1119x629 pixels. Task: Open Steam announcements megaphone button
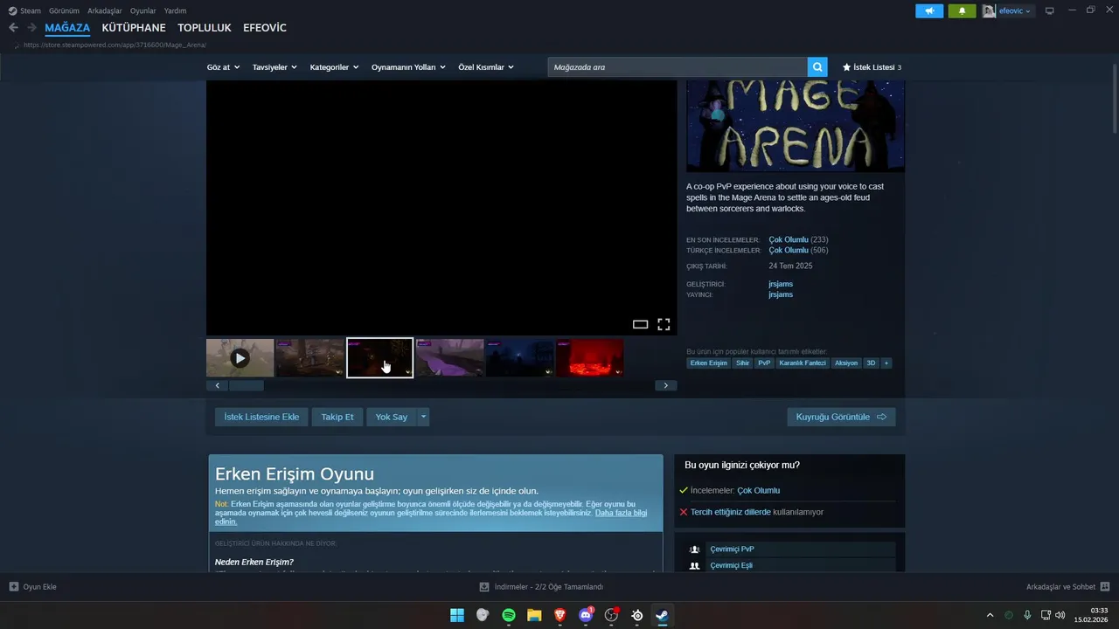point(929,11)
